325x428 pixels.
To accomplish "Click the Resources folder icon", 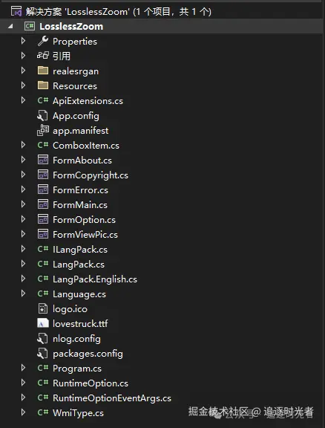I will [x=43, y=85].
